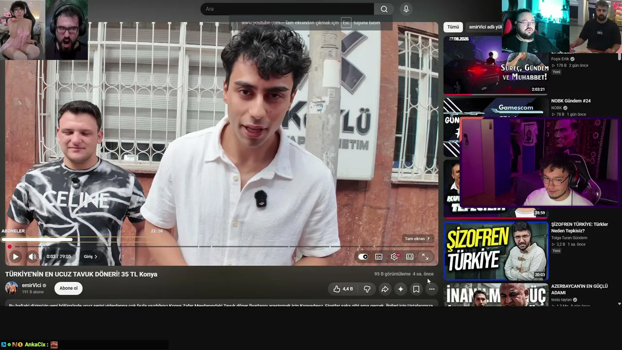Mute the video with the speaker icon

point(32,257)
